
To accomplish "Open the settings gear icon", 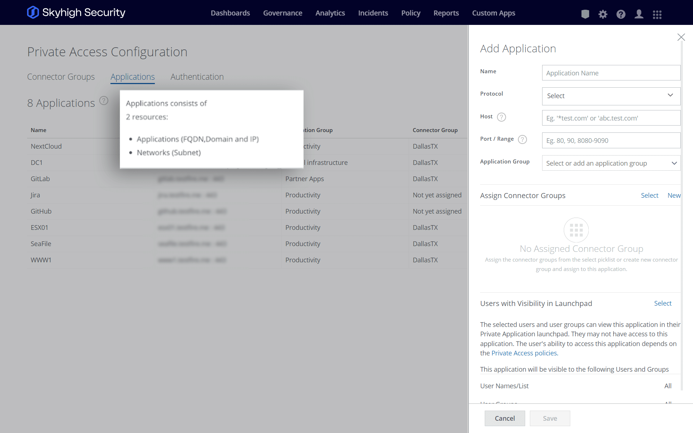I will [603, 14].
